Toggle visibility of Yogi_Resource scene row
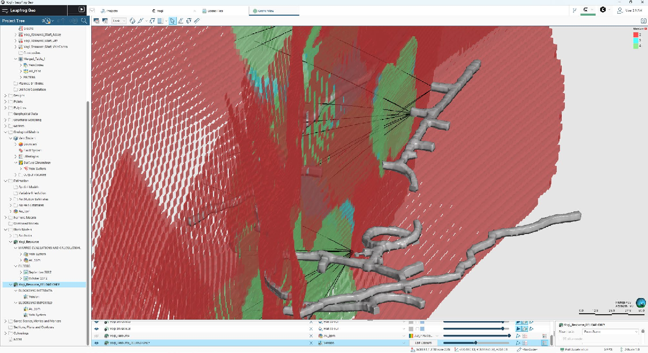The width and height of the screenshot is (648, 353). (96, 336)
